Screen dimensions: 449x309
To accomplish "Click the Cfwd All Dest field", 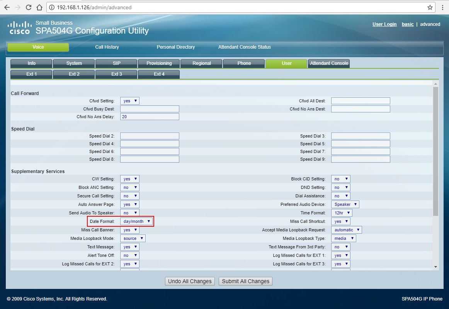I will click(x=361, y=101).
